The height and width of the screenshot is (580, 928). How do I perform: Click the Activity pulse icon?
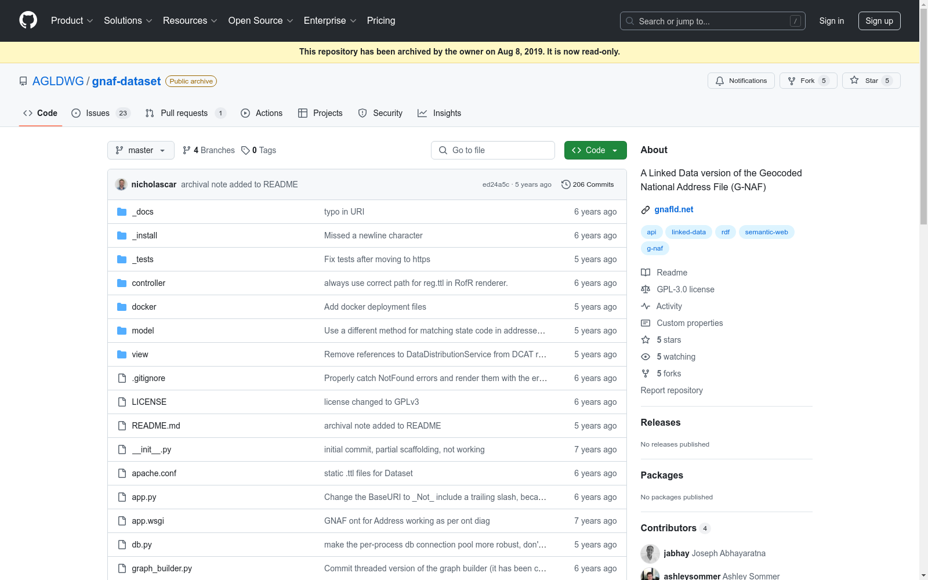pos(646,306)
